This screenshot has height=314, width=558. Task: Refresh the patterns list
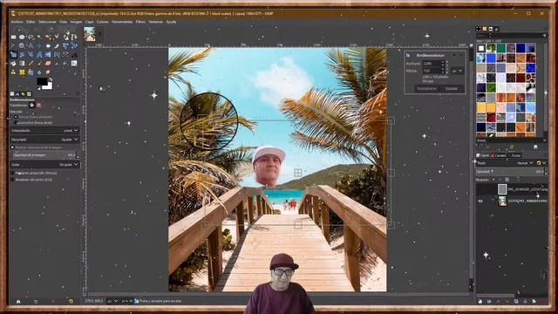(512, 147)
